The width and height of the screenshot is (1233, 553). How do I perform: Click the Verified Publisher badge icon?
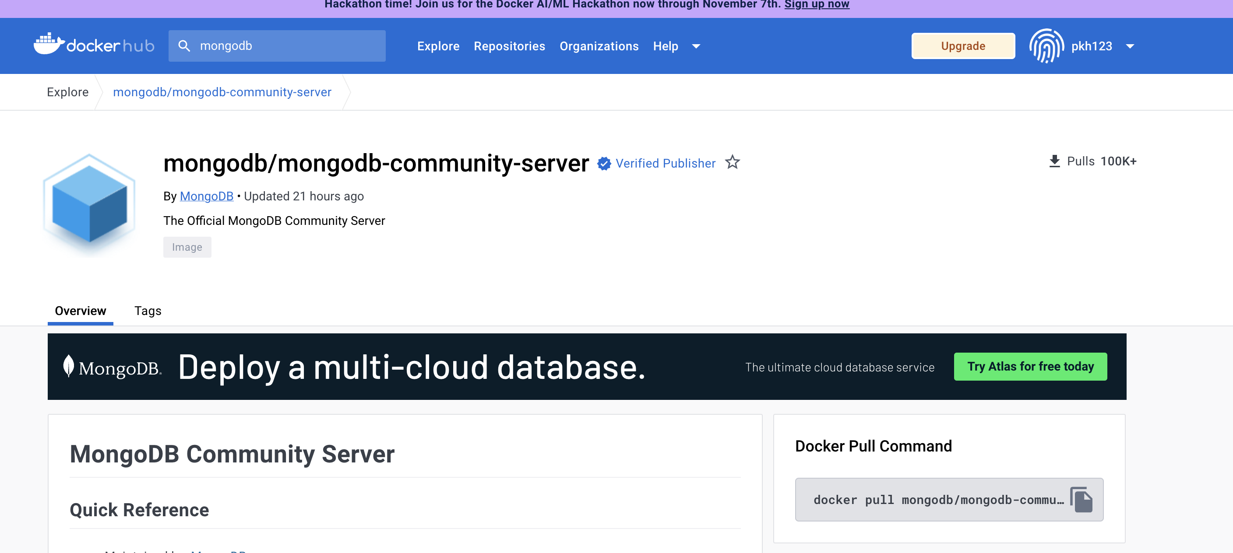[604, 163]
